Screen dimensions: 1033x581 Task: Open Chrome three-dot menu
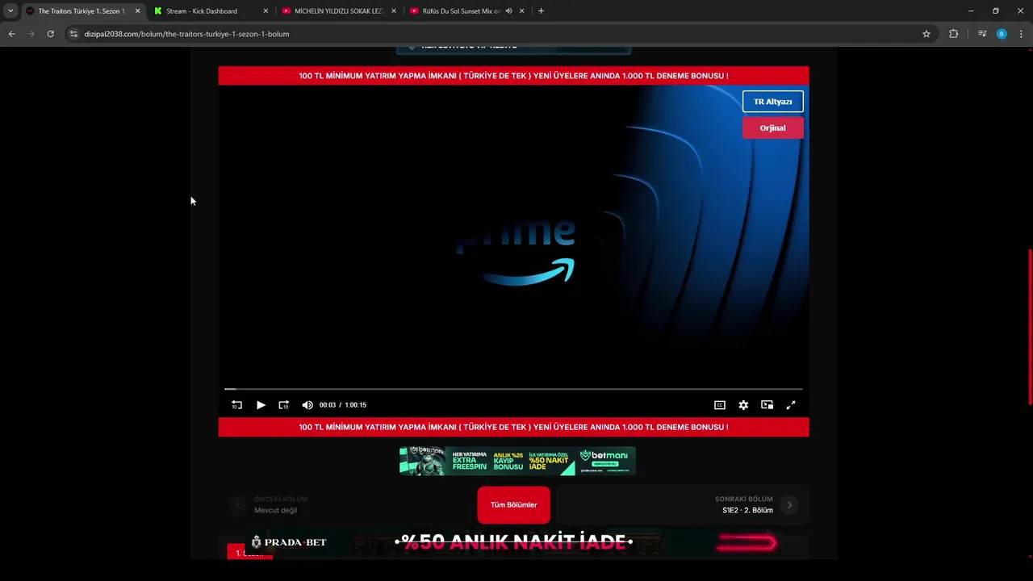point(1021,34)
